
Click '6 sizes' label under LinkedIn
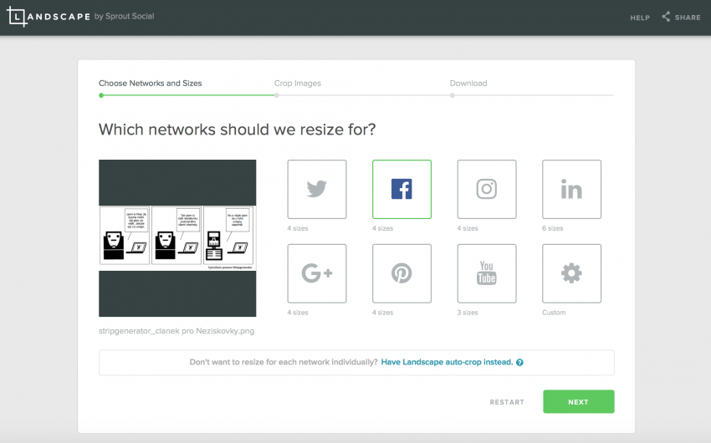(553, 228)
